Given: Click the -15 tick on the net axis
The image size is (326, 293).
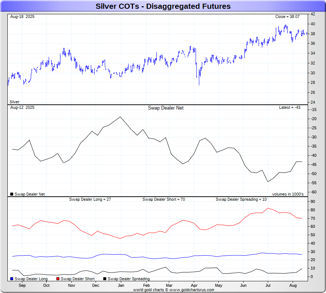Looking at the screenshot, I should coord(314,110).
